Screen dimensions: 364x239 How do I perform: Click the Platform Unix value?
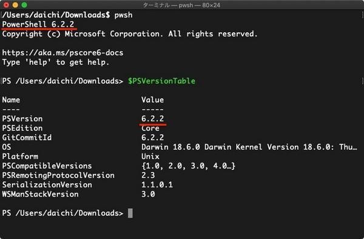(x=150, y=157)
